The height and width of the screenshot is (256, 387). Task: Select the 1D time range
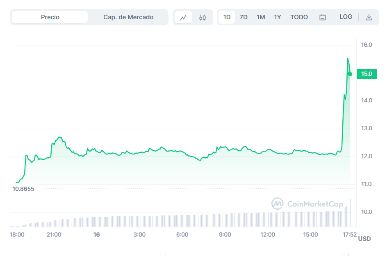(227, 17)
